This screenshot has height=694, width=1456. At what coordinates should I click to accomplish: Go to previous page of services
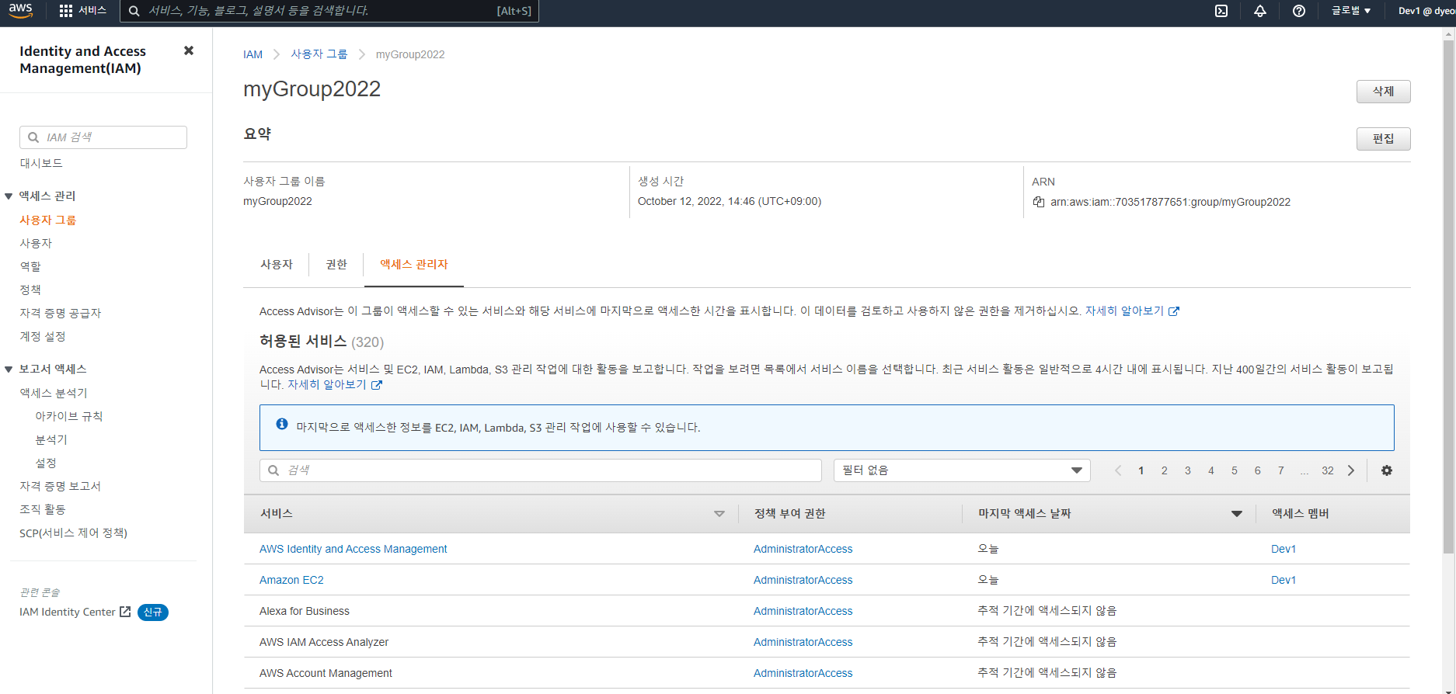coord(1118,470)
